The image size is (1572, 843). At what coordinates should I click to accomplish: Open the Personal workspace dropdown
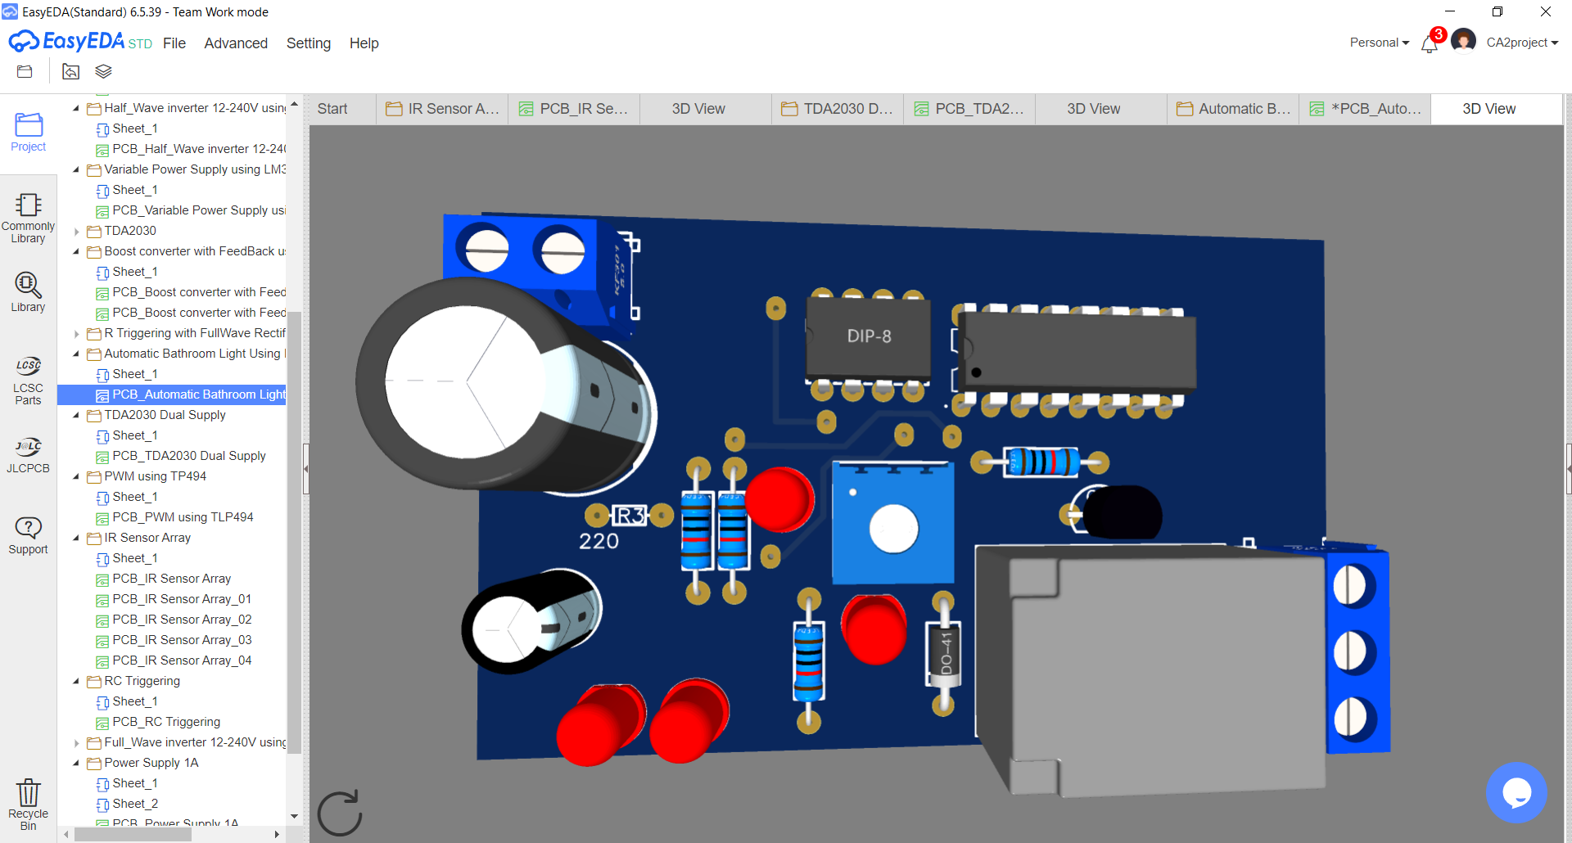click(1380, 43)
